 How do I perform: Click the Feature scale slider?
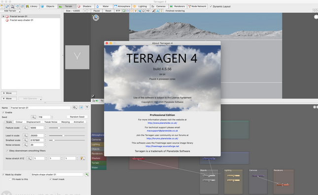(x=67, y=128)
